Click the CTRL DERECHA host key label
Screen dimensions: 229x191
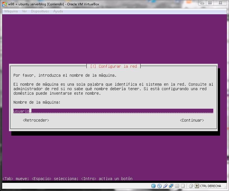click(x=210, y=186)
